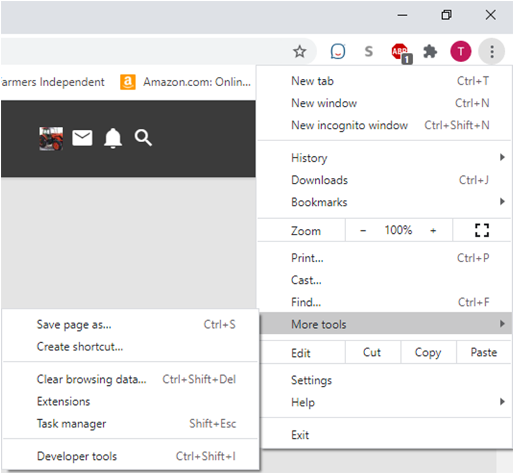
Task: Open the Extensions puzzle piece icon
Action: click(430, 52)
